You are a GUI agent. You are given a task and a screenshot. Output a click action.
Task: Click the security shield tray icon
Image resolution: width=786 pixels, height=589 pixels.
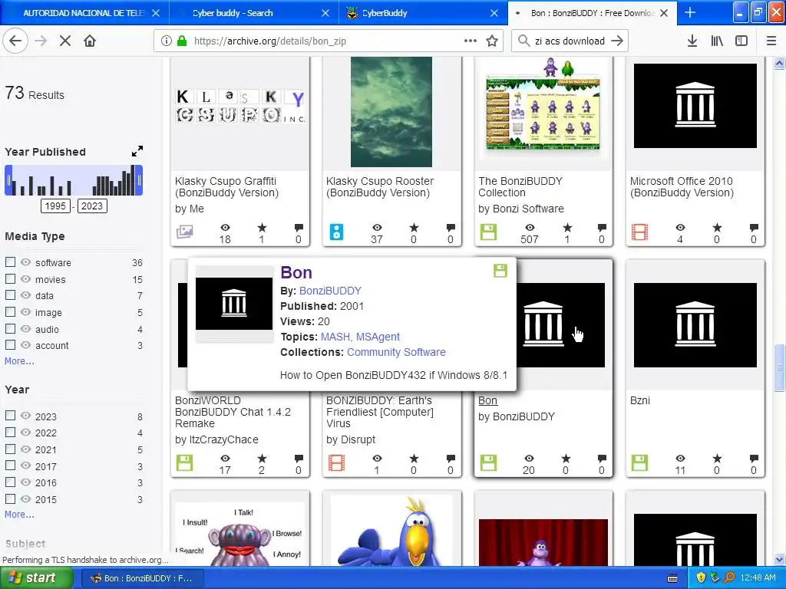tap(701, 578)
